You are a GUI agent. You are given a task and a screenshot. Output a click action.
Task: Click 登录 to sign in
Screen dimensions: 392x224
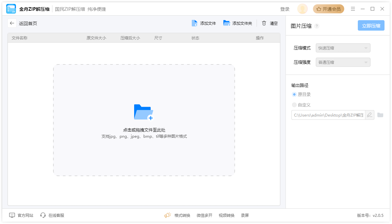click(x=285, y=9)
